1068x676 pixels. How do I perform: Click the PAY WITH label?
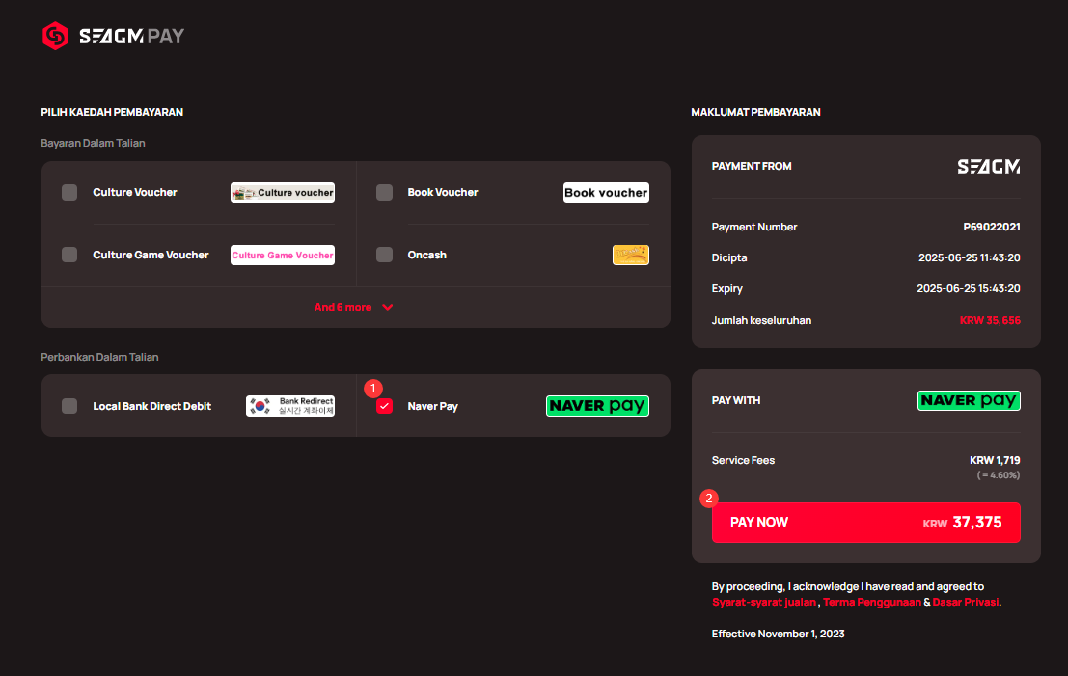[x=735, y=400]
